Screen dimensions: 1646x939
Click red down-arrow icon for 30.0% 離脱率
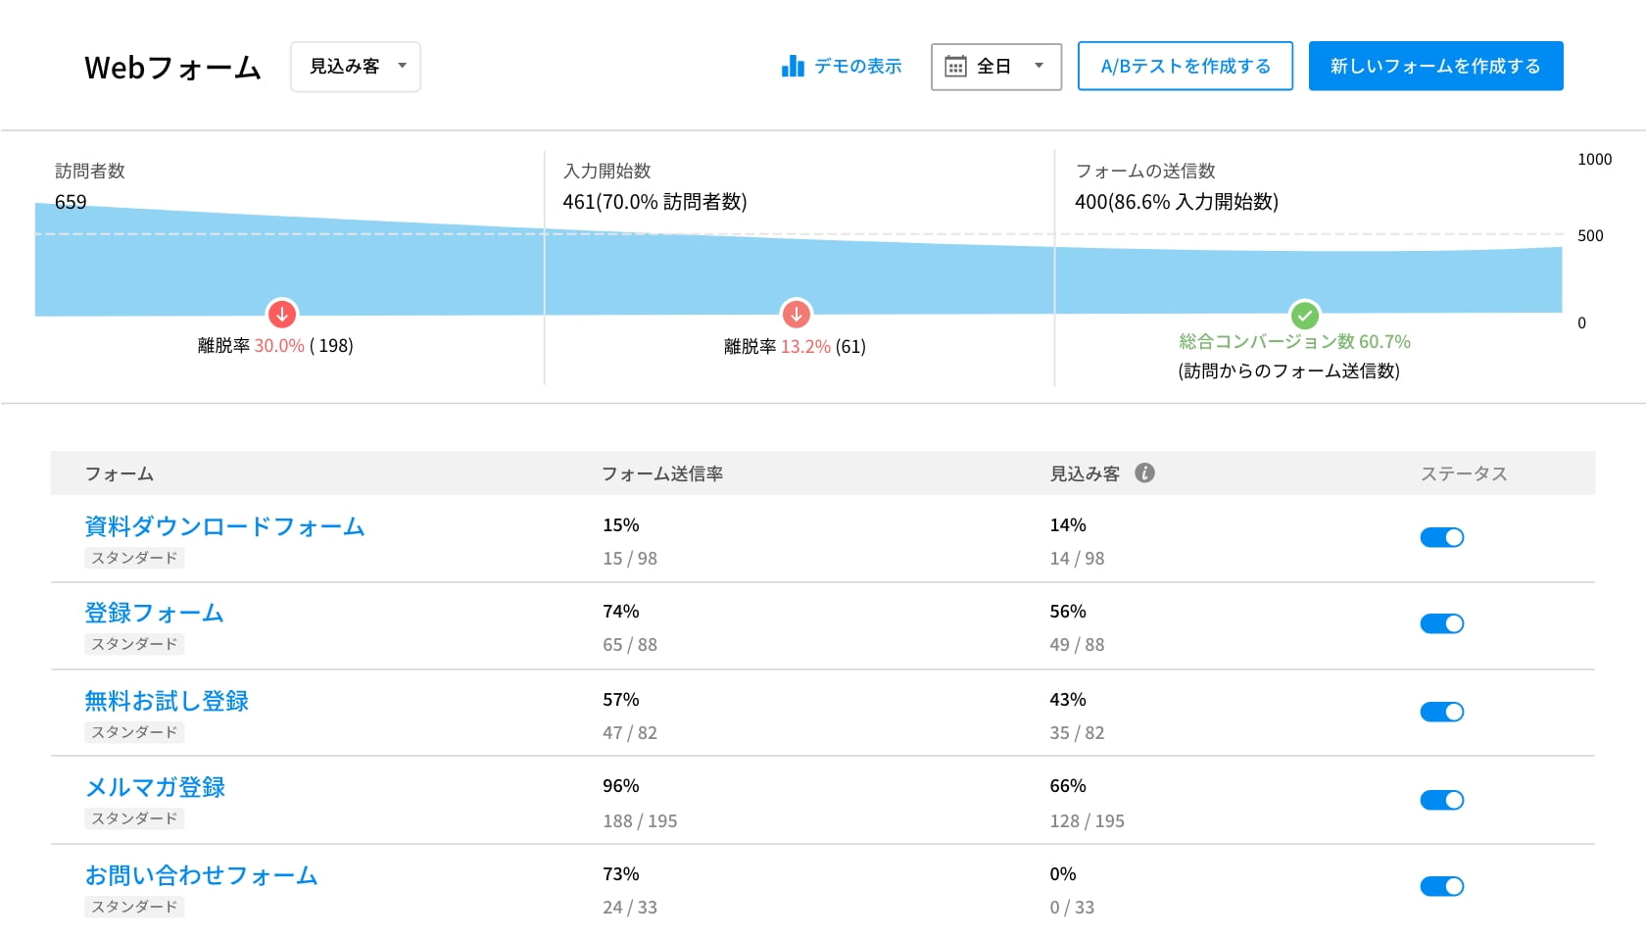click(282, 314)
